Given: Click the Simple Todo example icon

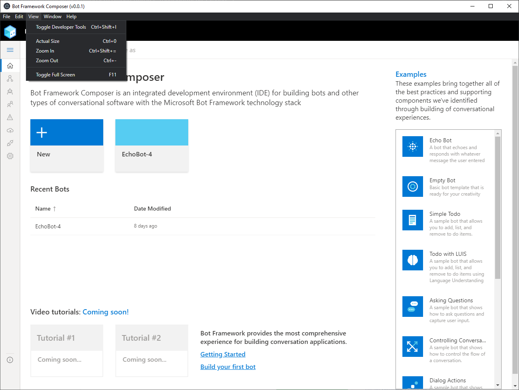Looking at the screenshot, I should [413, 220].
